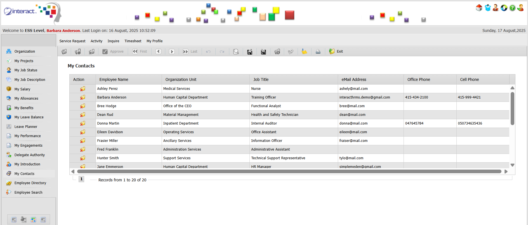
Task: Click the Home house icon in header
Action: pos(479,8)
